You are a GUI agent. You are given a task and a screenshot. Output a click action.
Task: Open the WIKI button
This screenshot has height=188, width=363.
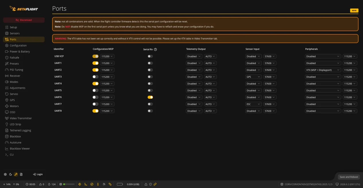pyautogui.click(x=354, y=11)
